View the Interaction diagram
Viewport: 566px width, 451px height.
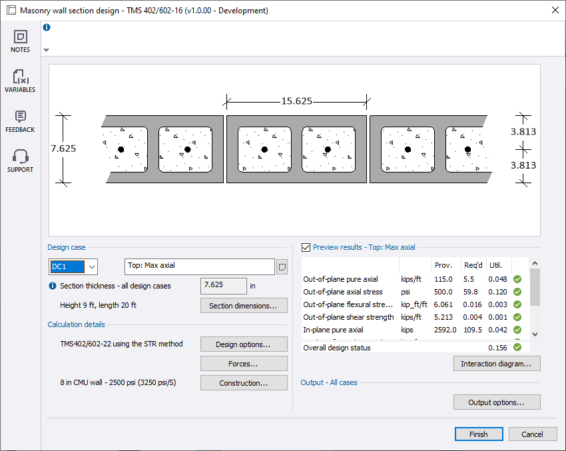tap(497, 363)
